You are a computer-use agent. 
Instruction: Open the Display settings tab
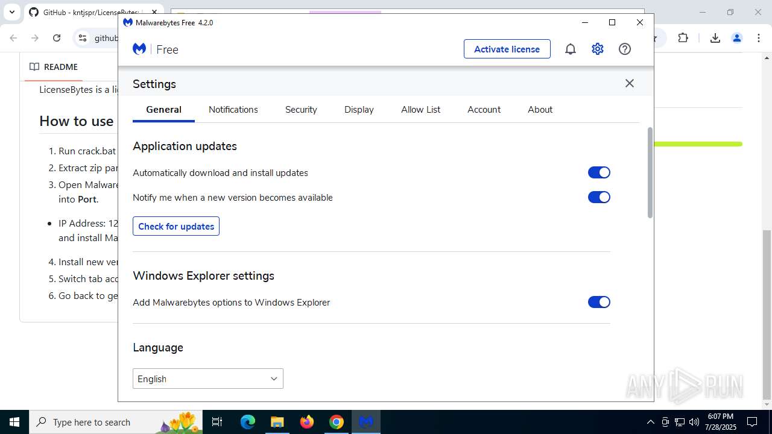click(x=359, y=110)
